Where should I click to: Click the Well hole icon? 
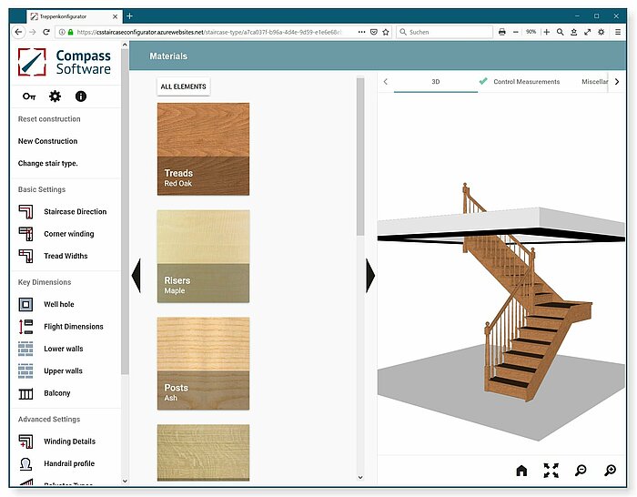tap(25, 304)
